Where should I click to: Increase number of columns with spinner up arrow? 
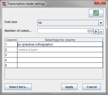[91, 30]
